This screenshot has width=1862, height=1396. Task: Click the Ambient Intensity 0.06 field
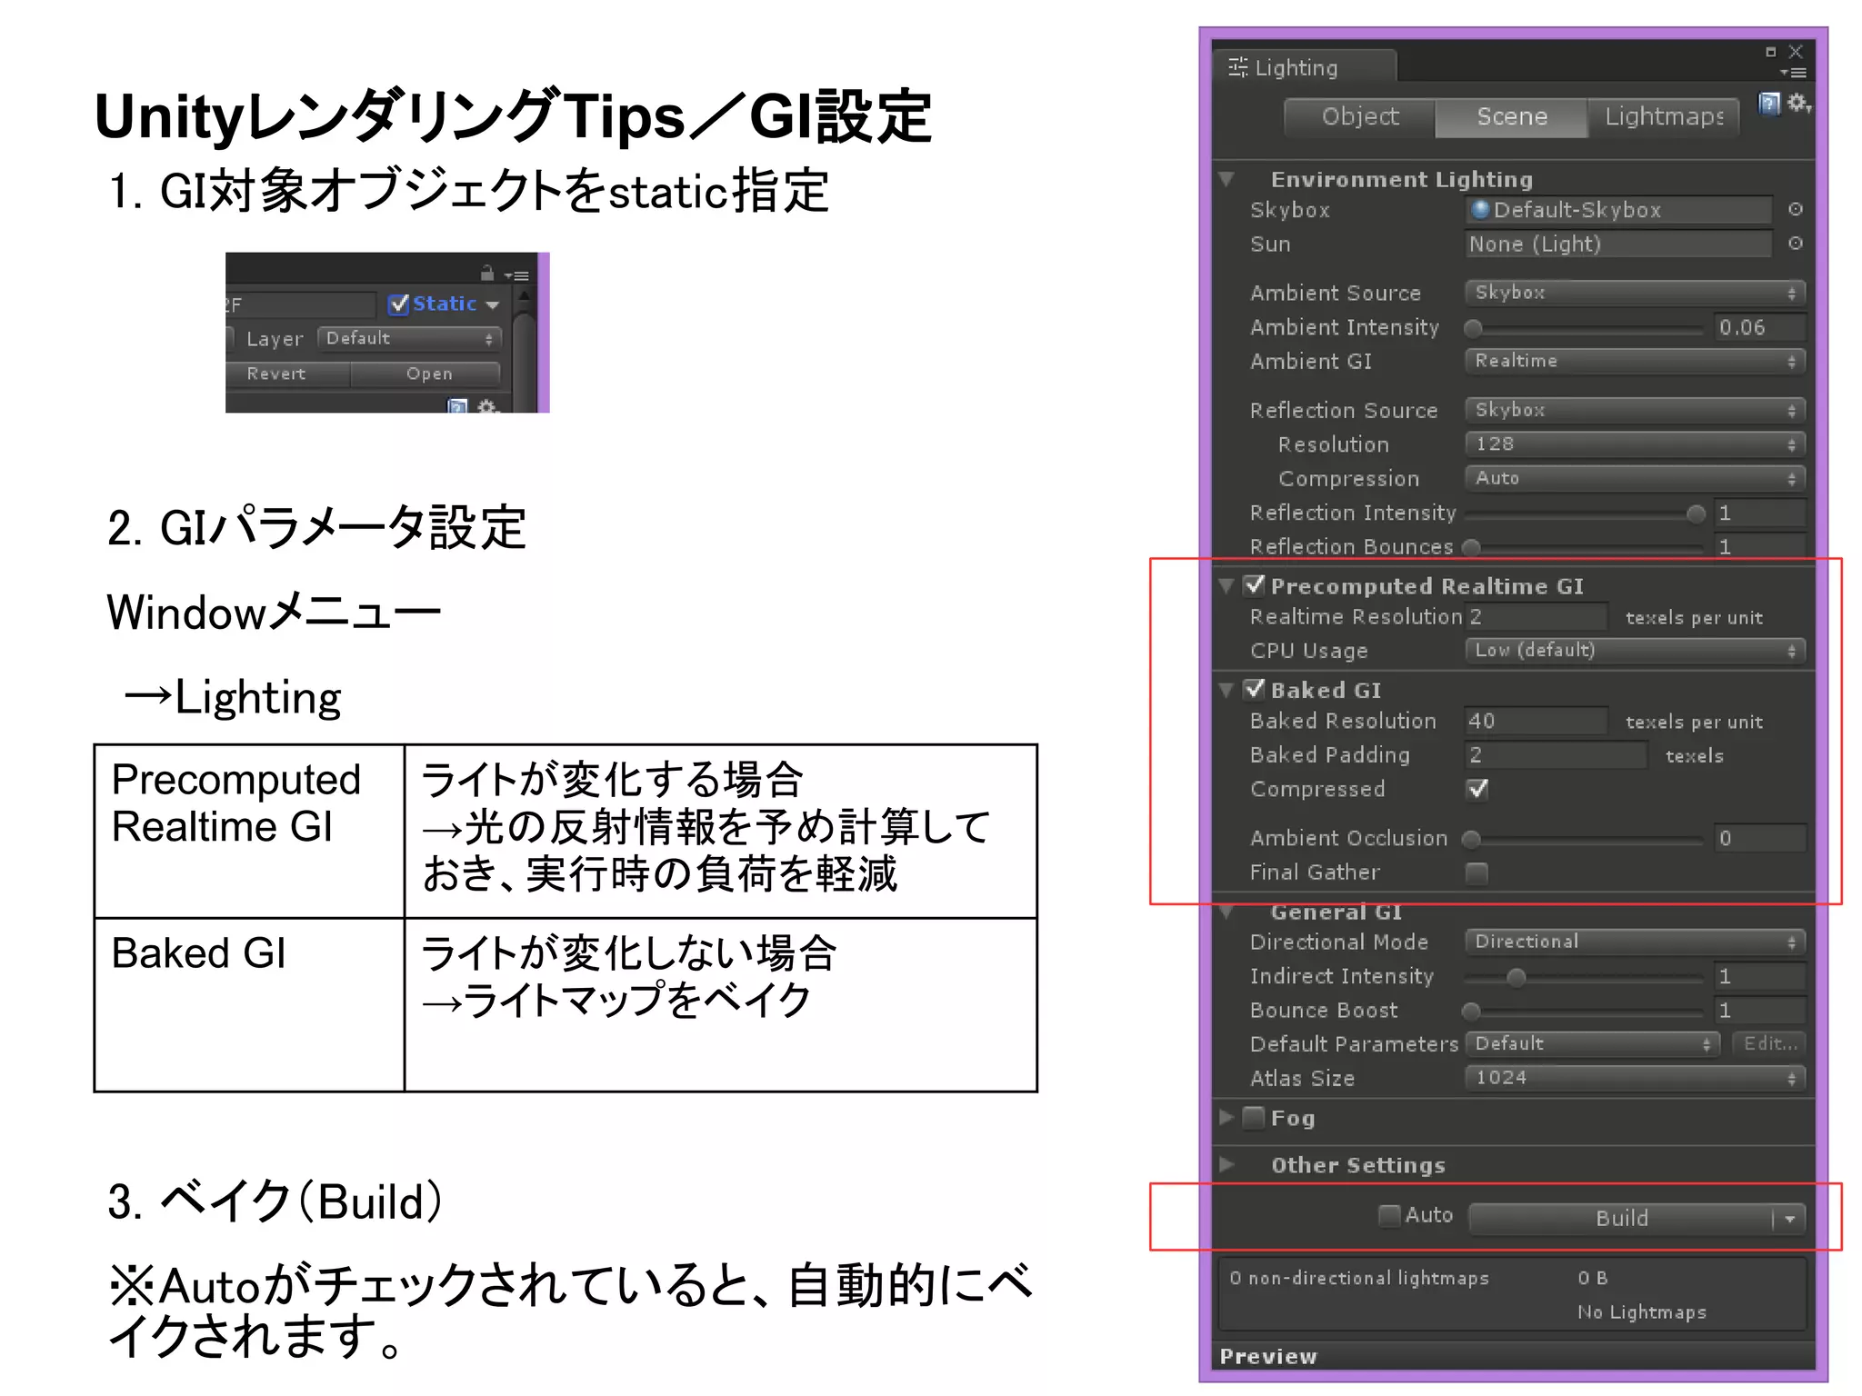1759,327
